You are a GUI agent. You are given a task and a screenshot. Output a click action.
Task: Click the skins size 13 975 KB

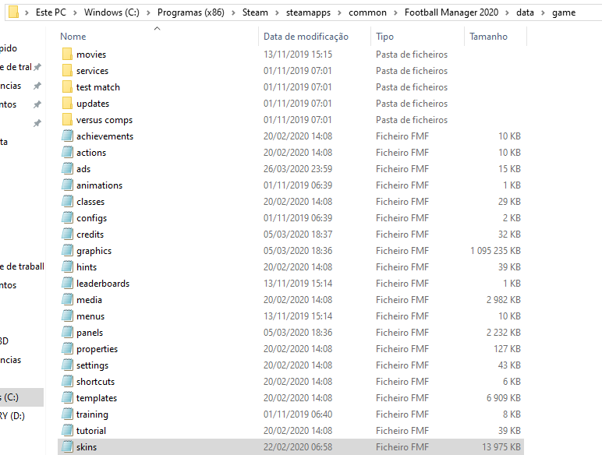click(501, 447)
